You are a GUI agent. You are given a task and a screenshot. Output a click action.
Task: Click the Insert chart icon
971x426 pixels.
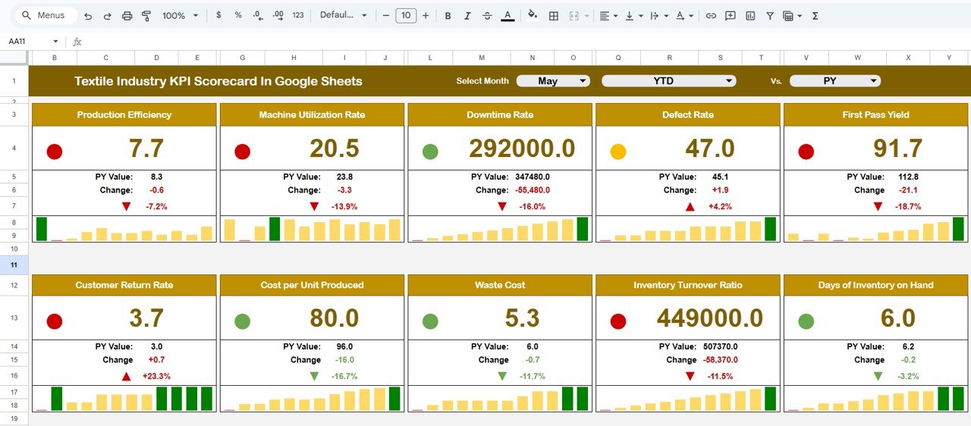[750, 16]
